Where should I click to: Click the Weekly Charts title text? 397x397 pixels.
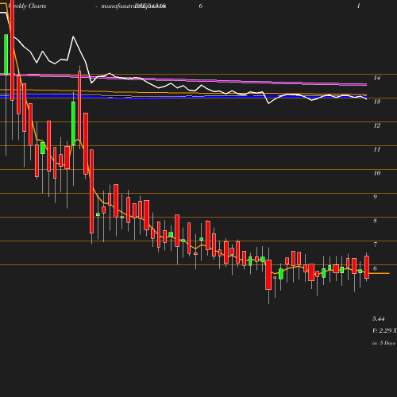tap(27, 6)
